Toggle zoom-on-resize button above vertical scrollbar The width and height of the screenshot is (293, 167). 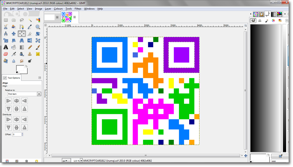coord(246,26)
